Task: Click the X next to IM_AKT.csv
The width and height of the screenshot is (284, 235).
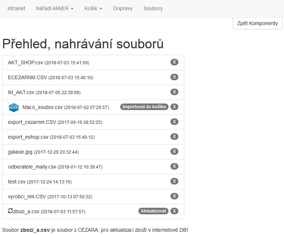Action: 174,92
